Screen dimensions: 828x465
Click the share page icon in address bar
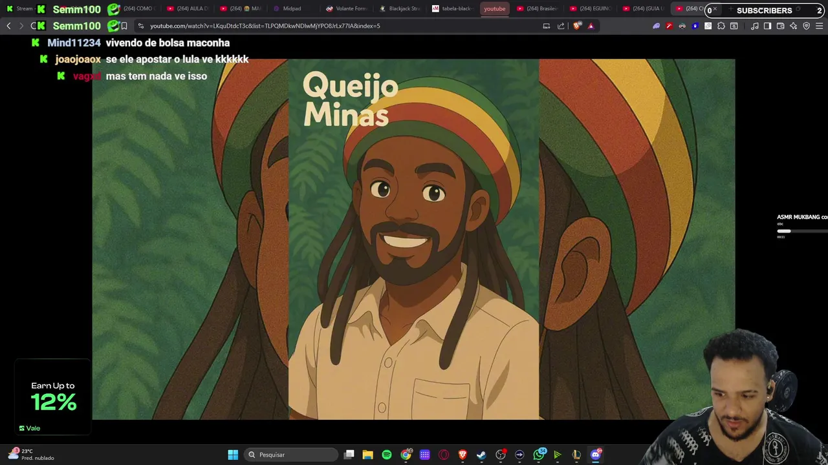click(561, 26)
